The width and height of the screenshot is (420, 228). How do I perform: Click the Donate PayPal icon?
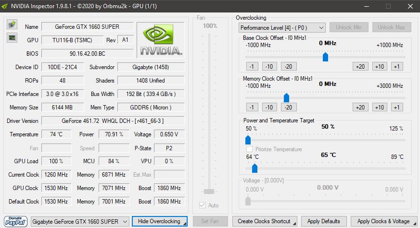15,221
